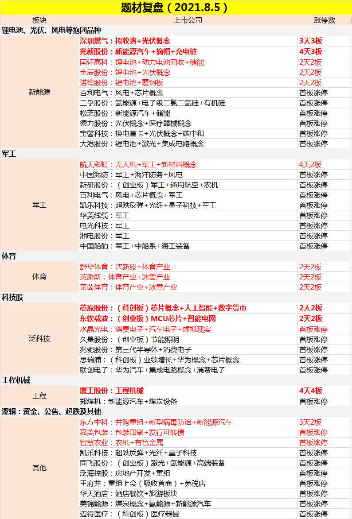Viewport: 352px width, 519px height.
Task: Click the 联创电子 row text
Action: coord(153,370)
